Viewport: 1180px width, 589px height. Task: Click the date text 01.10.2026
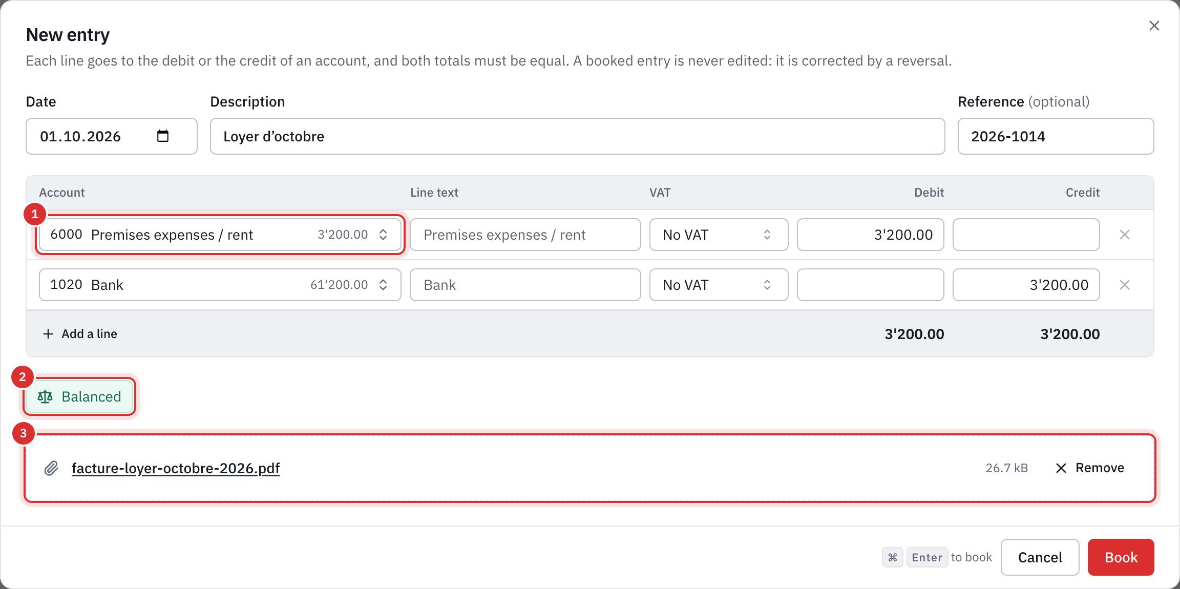[80, 136]
